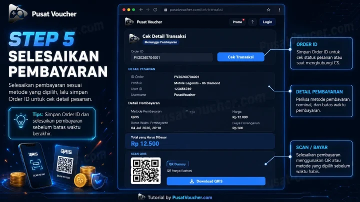Click the payment deadline '04 Jul 2026, 20:18'
360x202 pixels.
tap(146, 128)
